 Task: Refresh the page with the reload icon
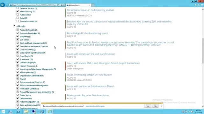click(64, 5)
